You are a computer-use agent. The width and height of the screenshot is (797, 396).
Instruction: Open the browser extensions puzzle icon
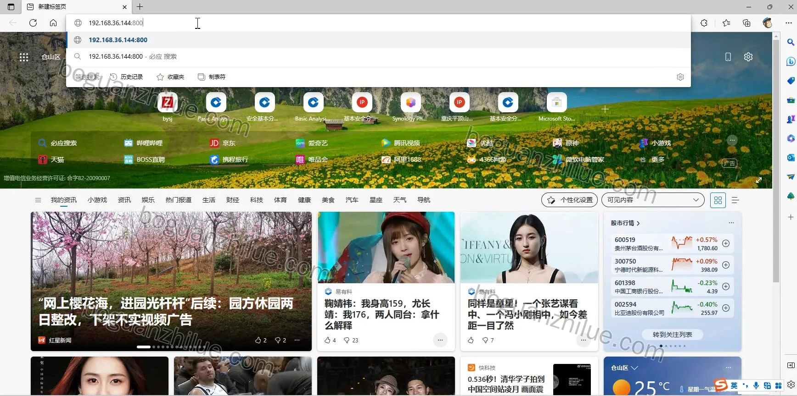click(704, 23)
